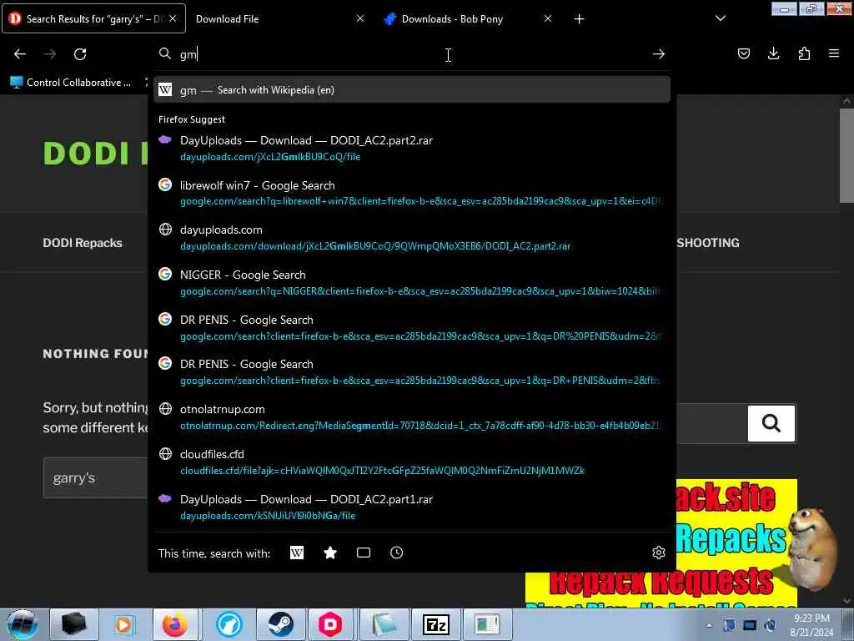Select the otnolatrnup.com suggestion
Screen dimensions: 854x641
pyautogui.click(x=411, y=417)
